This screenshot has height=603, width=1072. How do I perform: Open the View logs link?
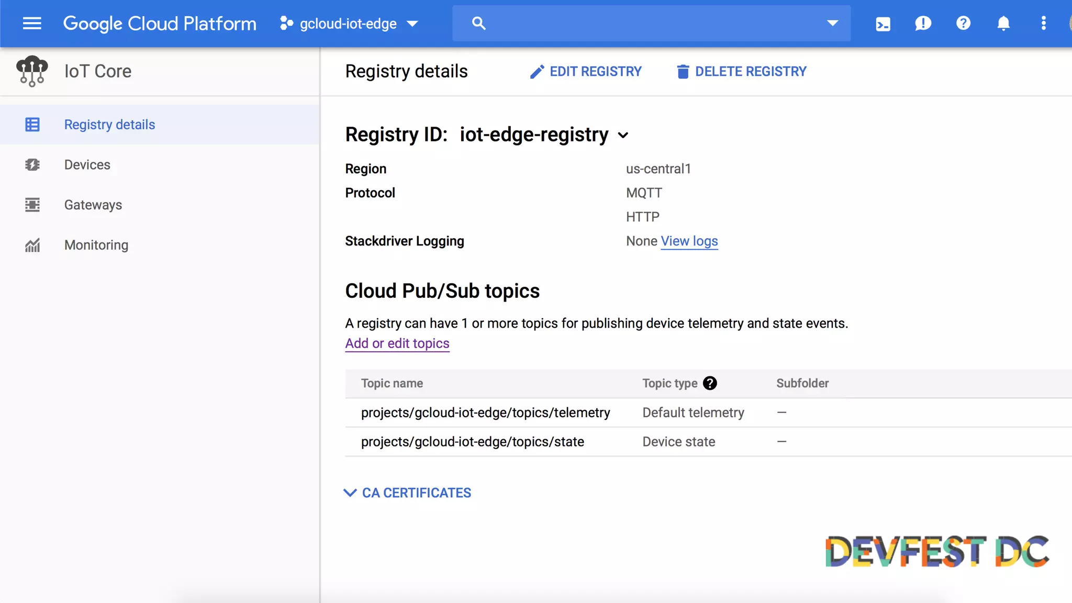[689, 241]
